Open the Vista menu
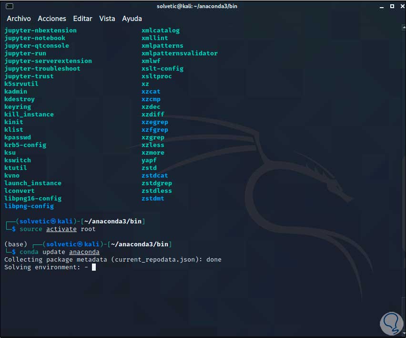Image resolution: width=406 pixels, height=338 pixels. pyautogui.click(x=107, y=19)
